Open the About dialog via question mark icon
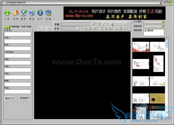 [x=40, y=13]
